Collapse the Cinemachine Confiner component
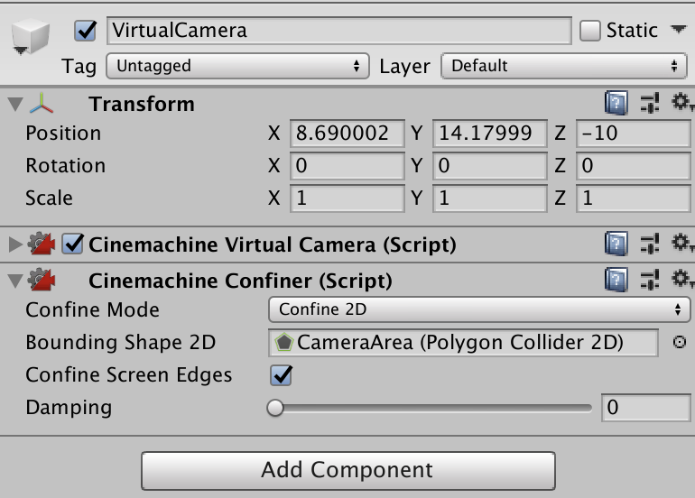 coord(15,281)
